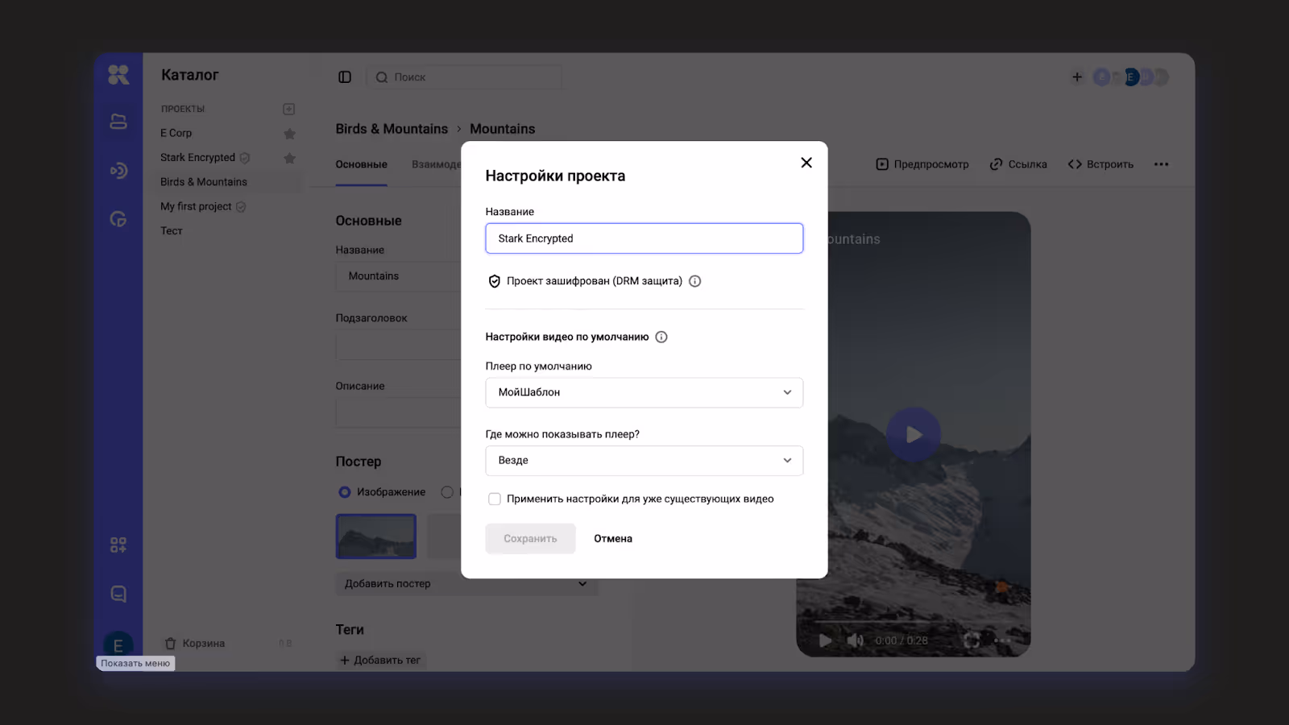The width and height of the screenshot is (1289, 725).
Task: Click the Mountains name field
Action: [398, 276]
